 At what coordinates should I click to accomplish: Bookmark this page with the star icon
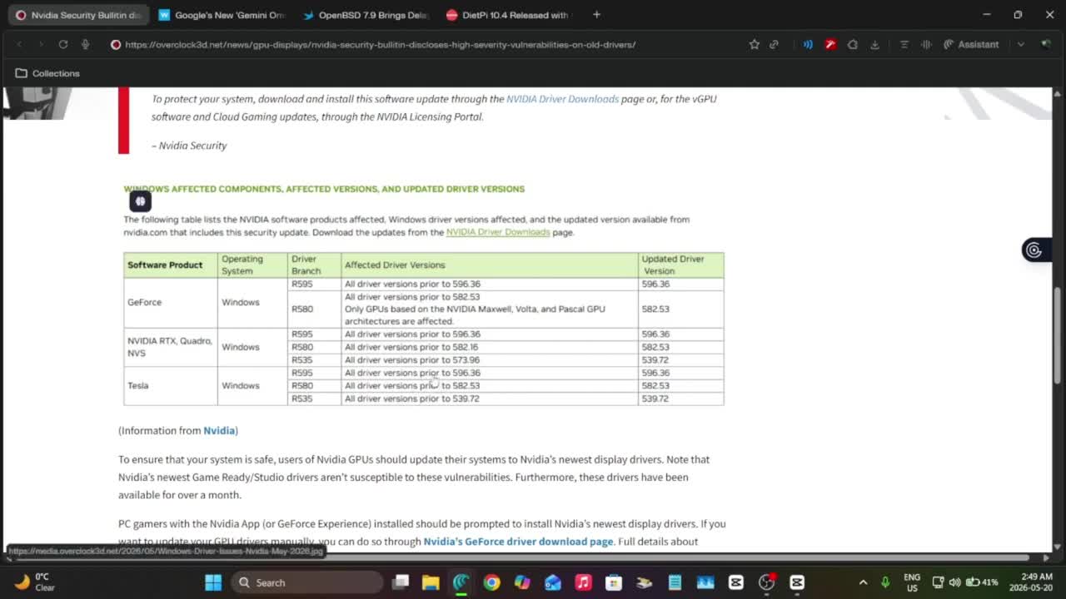(x=754, y=44)
